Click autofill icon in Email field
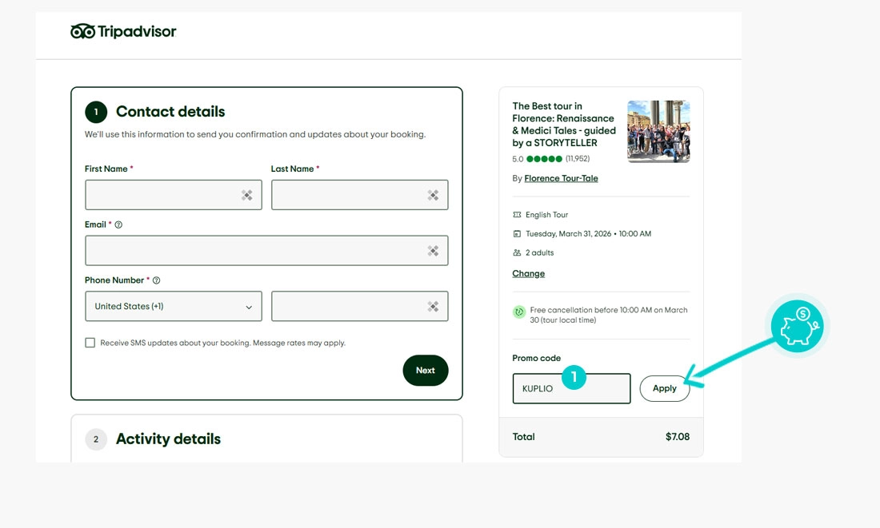The height and width of the screenshot is (528, 880). [x=433, y=251]
